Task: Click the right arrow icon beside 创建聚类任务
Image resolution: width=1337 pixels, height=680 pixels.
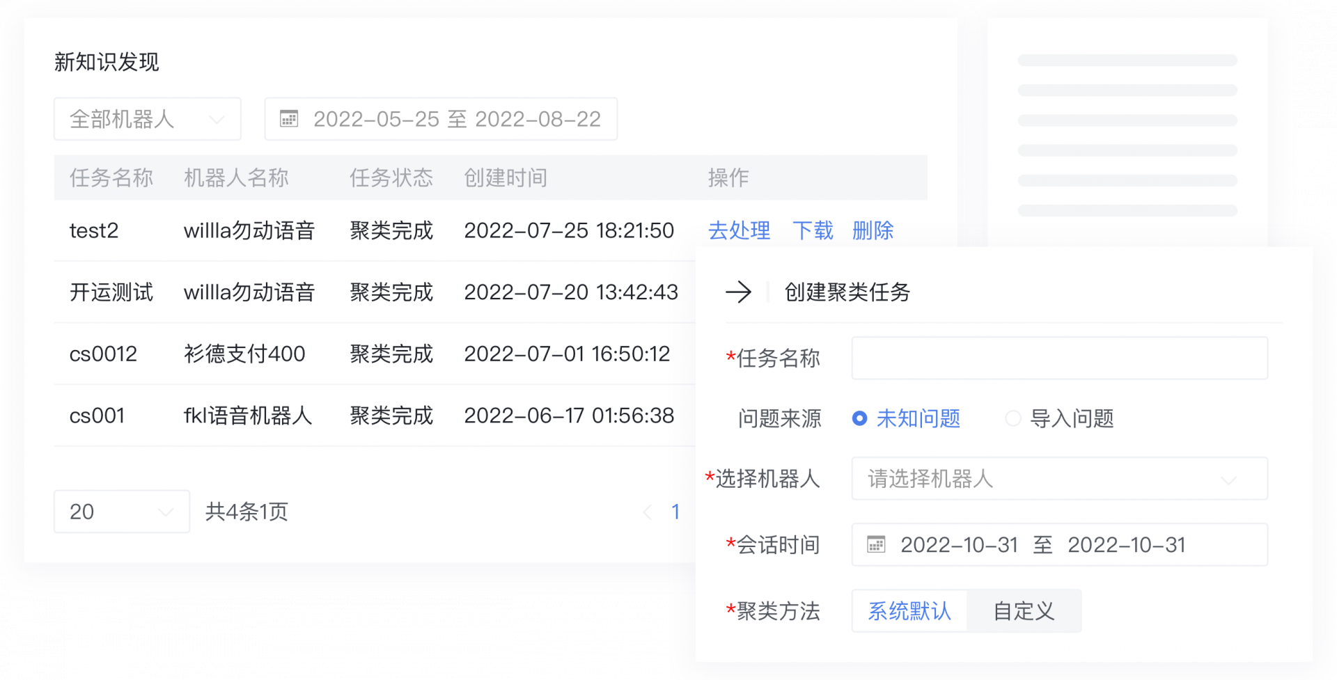Action: [739, 292]
